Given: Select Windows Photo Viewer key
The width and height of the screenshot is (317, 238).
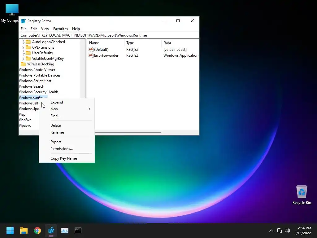Looking at the screenshot, I should pos(37,70).
